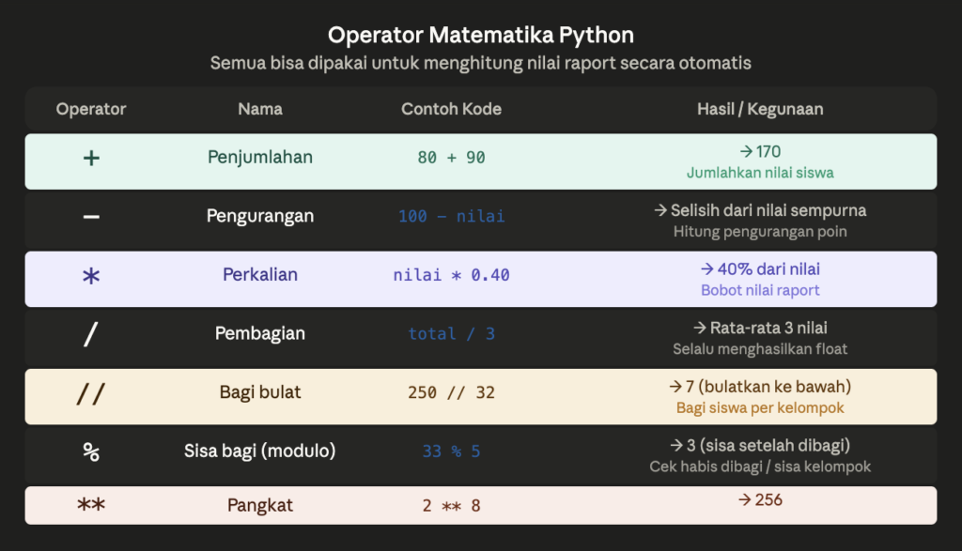
Task: Select the 'Penjumlahan' name cell
Action: point(260,157)
